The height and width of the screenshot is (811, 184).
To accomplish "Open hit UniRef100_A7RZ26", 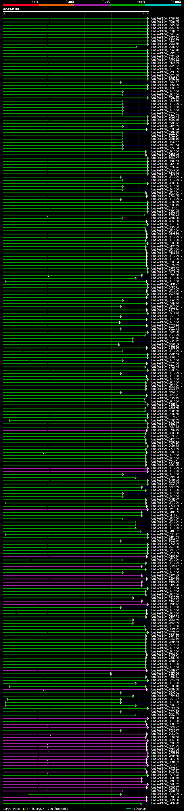I will click(165, 275).
